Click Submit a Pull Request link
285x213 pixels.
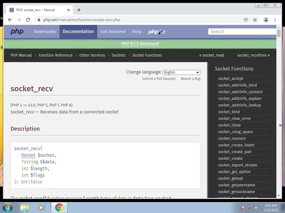[x=159, y=78]
